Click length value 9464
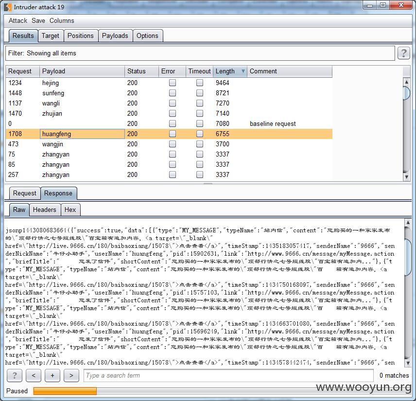The image size is (416, 401). click(222, 83)
